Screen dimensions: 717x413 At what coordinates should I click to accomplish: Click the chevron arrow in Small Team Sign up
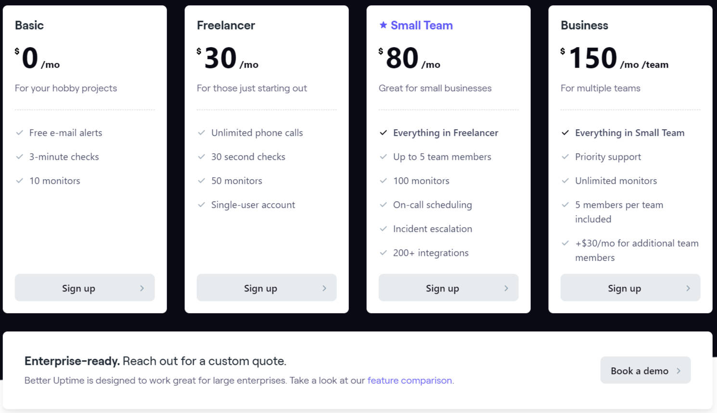click(506, 288)
